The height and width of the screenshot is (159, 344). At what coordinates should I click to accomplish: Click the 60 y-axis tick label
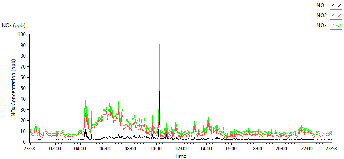coord(24,78)
